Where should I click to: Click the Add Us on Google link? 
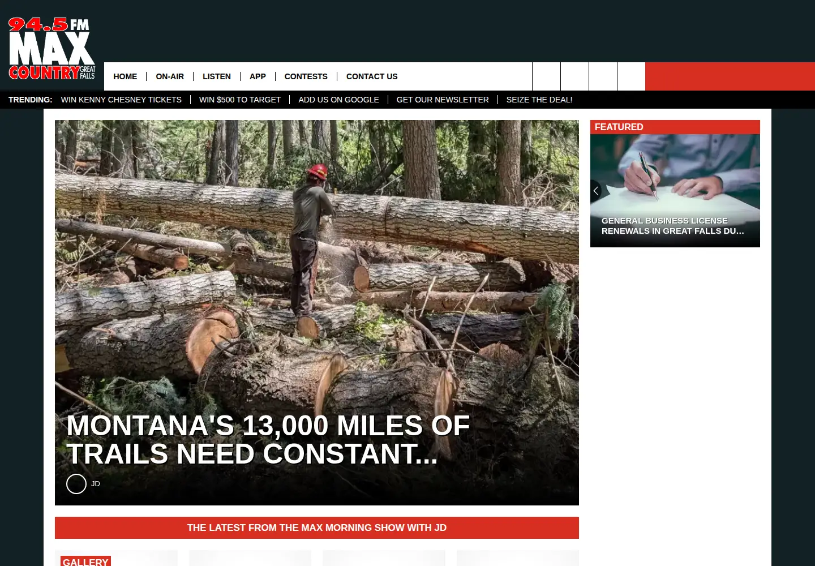click(x=338, y=100)
